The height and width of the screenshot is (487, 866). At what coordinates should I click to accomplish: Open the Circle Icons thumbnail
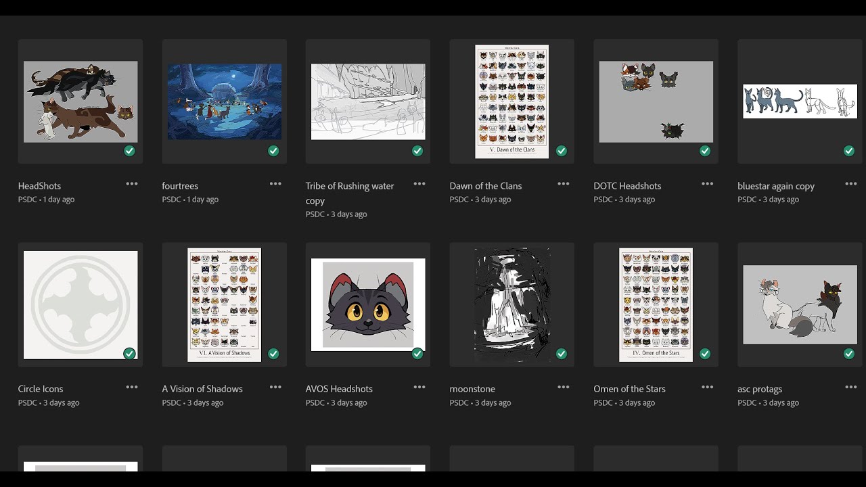click(x=81, y=305)
